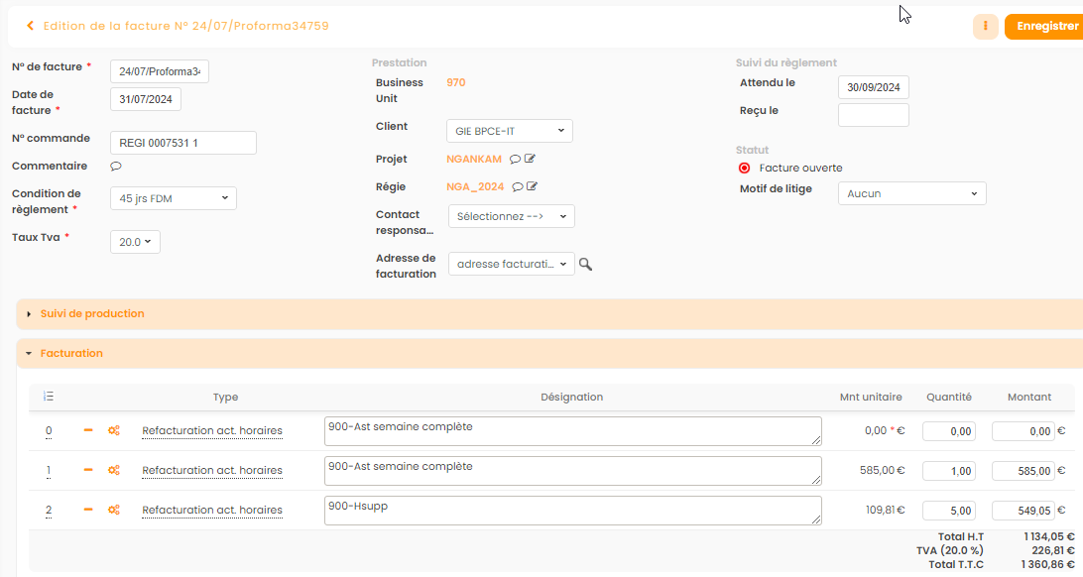The height and width of the screenshot is (577, 1083).
Task: Click the list ordering icon in table header
Action: coord(49,397)
